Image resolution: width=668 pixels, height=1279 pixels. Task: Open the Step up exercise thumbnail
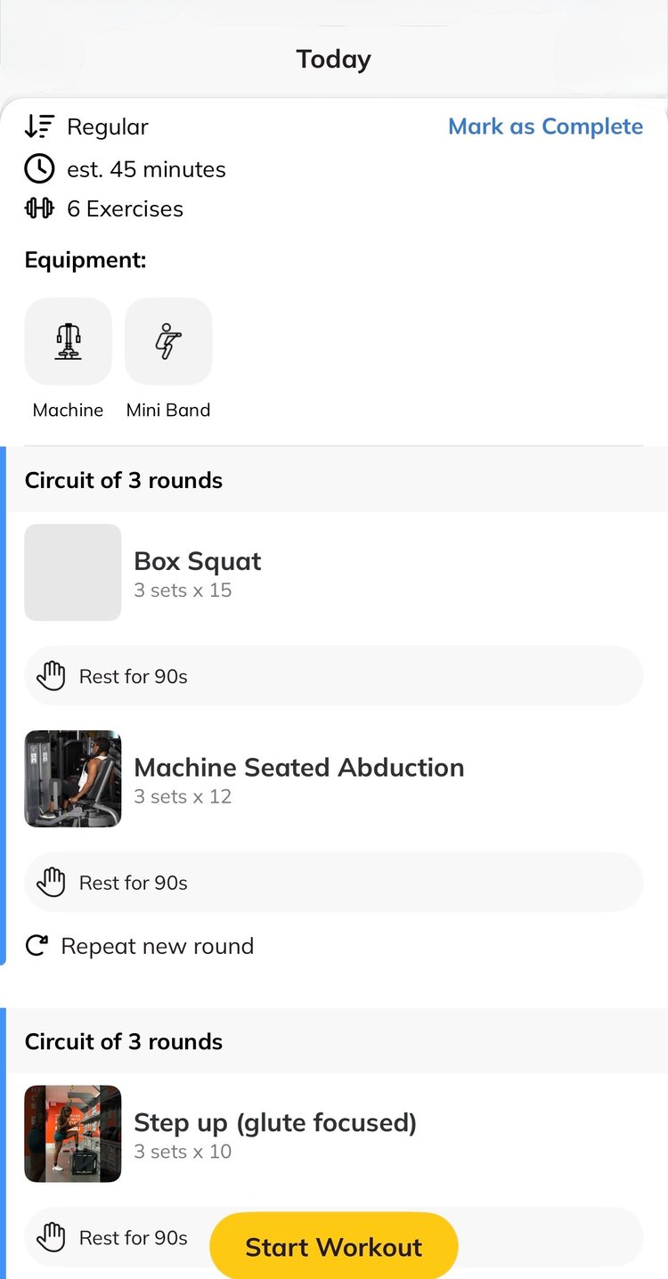[x=73, y=1133]
